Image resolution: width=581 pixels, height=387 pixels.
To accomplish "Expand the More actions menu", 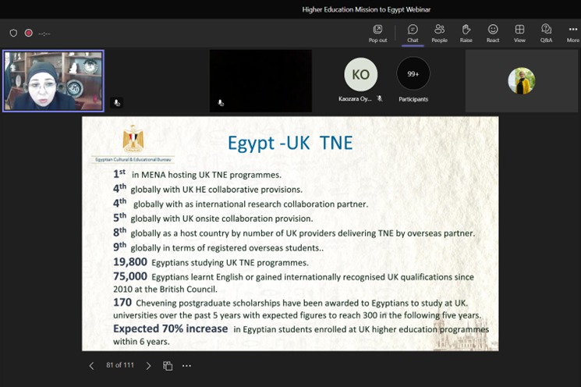I will pos(572,33).
